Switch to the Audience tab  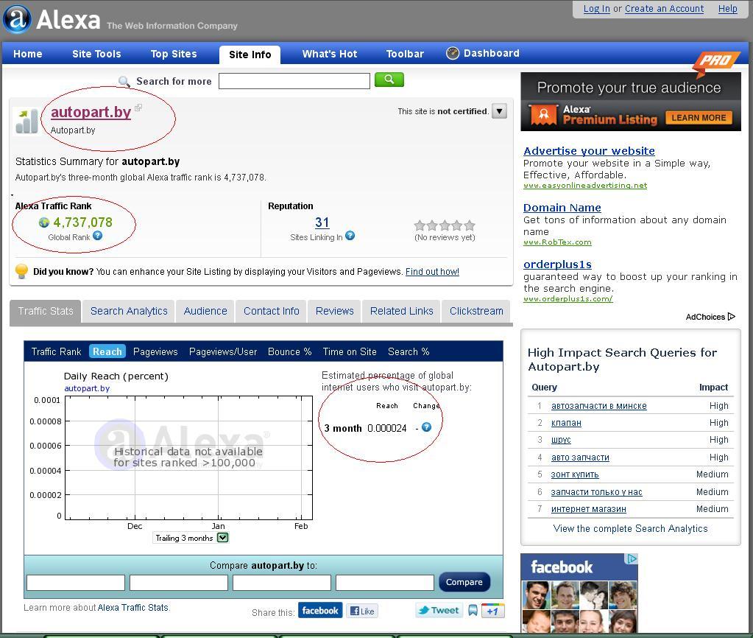tap(205, 311)
